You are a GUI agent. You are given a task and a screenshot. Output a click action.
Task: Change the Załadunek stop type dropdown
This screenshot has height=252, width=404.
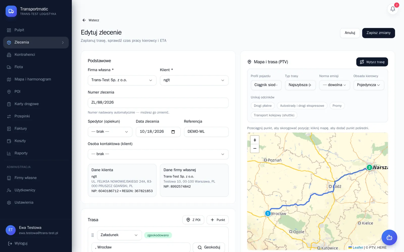click(119, 235)
